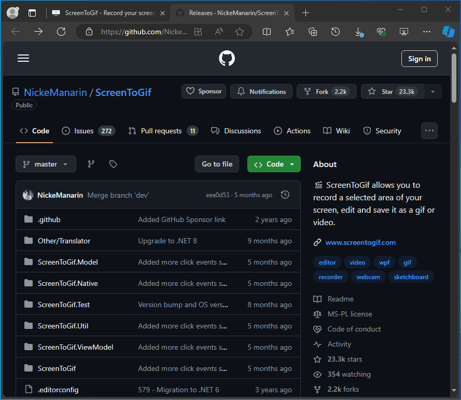
Task: Open MS-PL license link
Action: tap(350, 314)
